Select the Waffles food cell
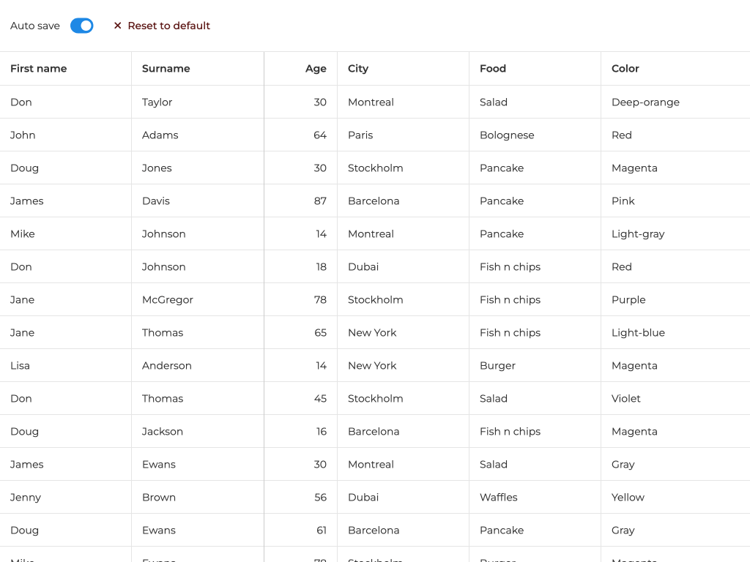This screenshot has width=750, height=562. pyautogui.click(x=499, y=498)
